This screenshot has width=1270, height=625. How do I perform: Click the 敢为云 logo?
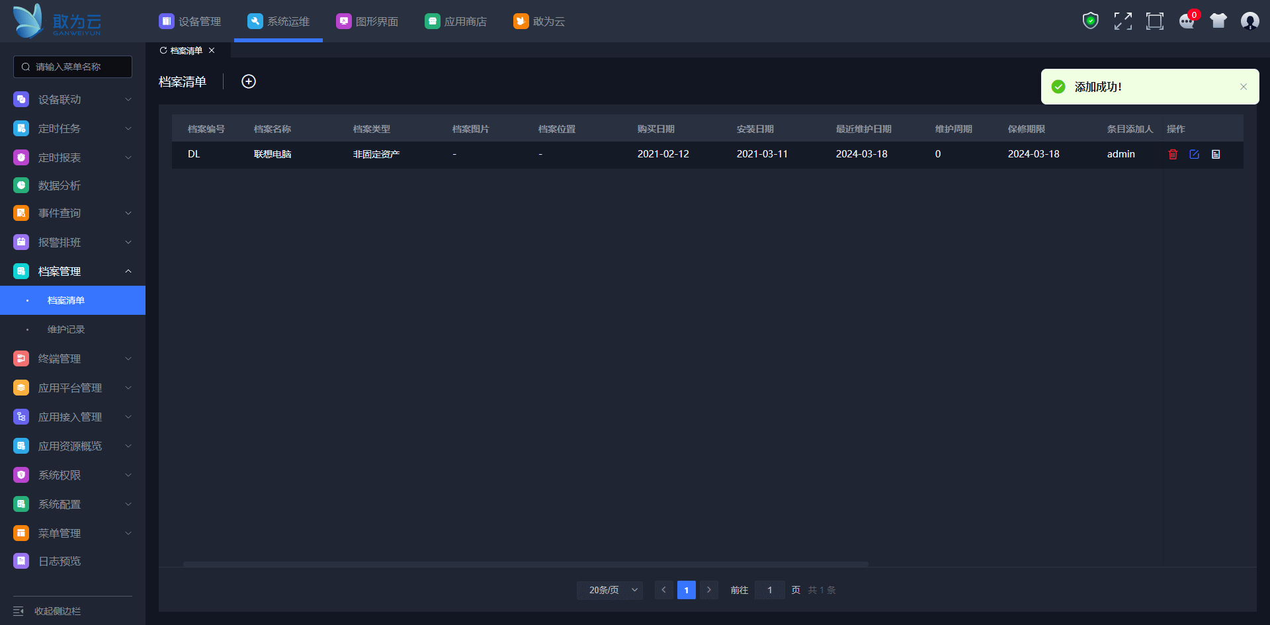(58, 21)
